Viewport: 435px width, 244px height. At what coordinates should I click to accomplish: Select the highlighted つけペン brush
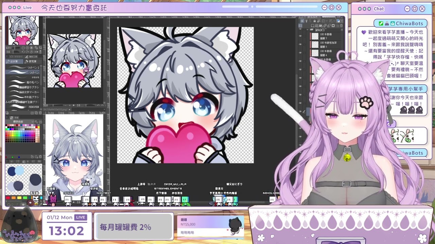[x=22, y=73]
